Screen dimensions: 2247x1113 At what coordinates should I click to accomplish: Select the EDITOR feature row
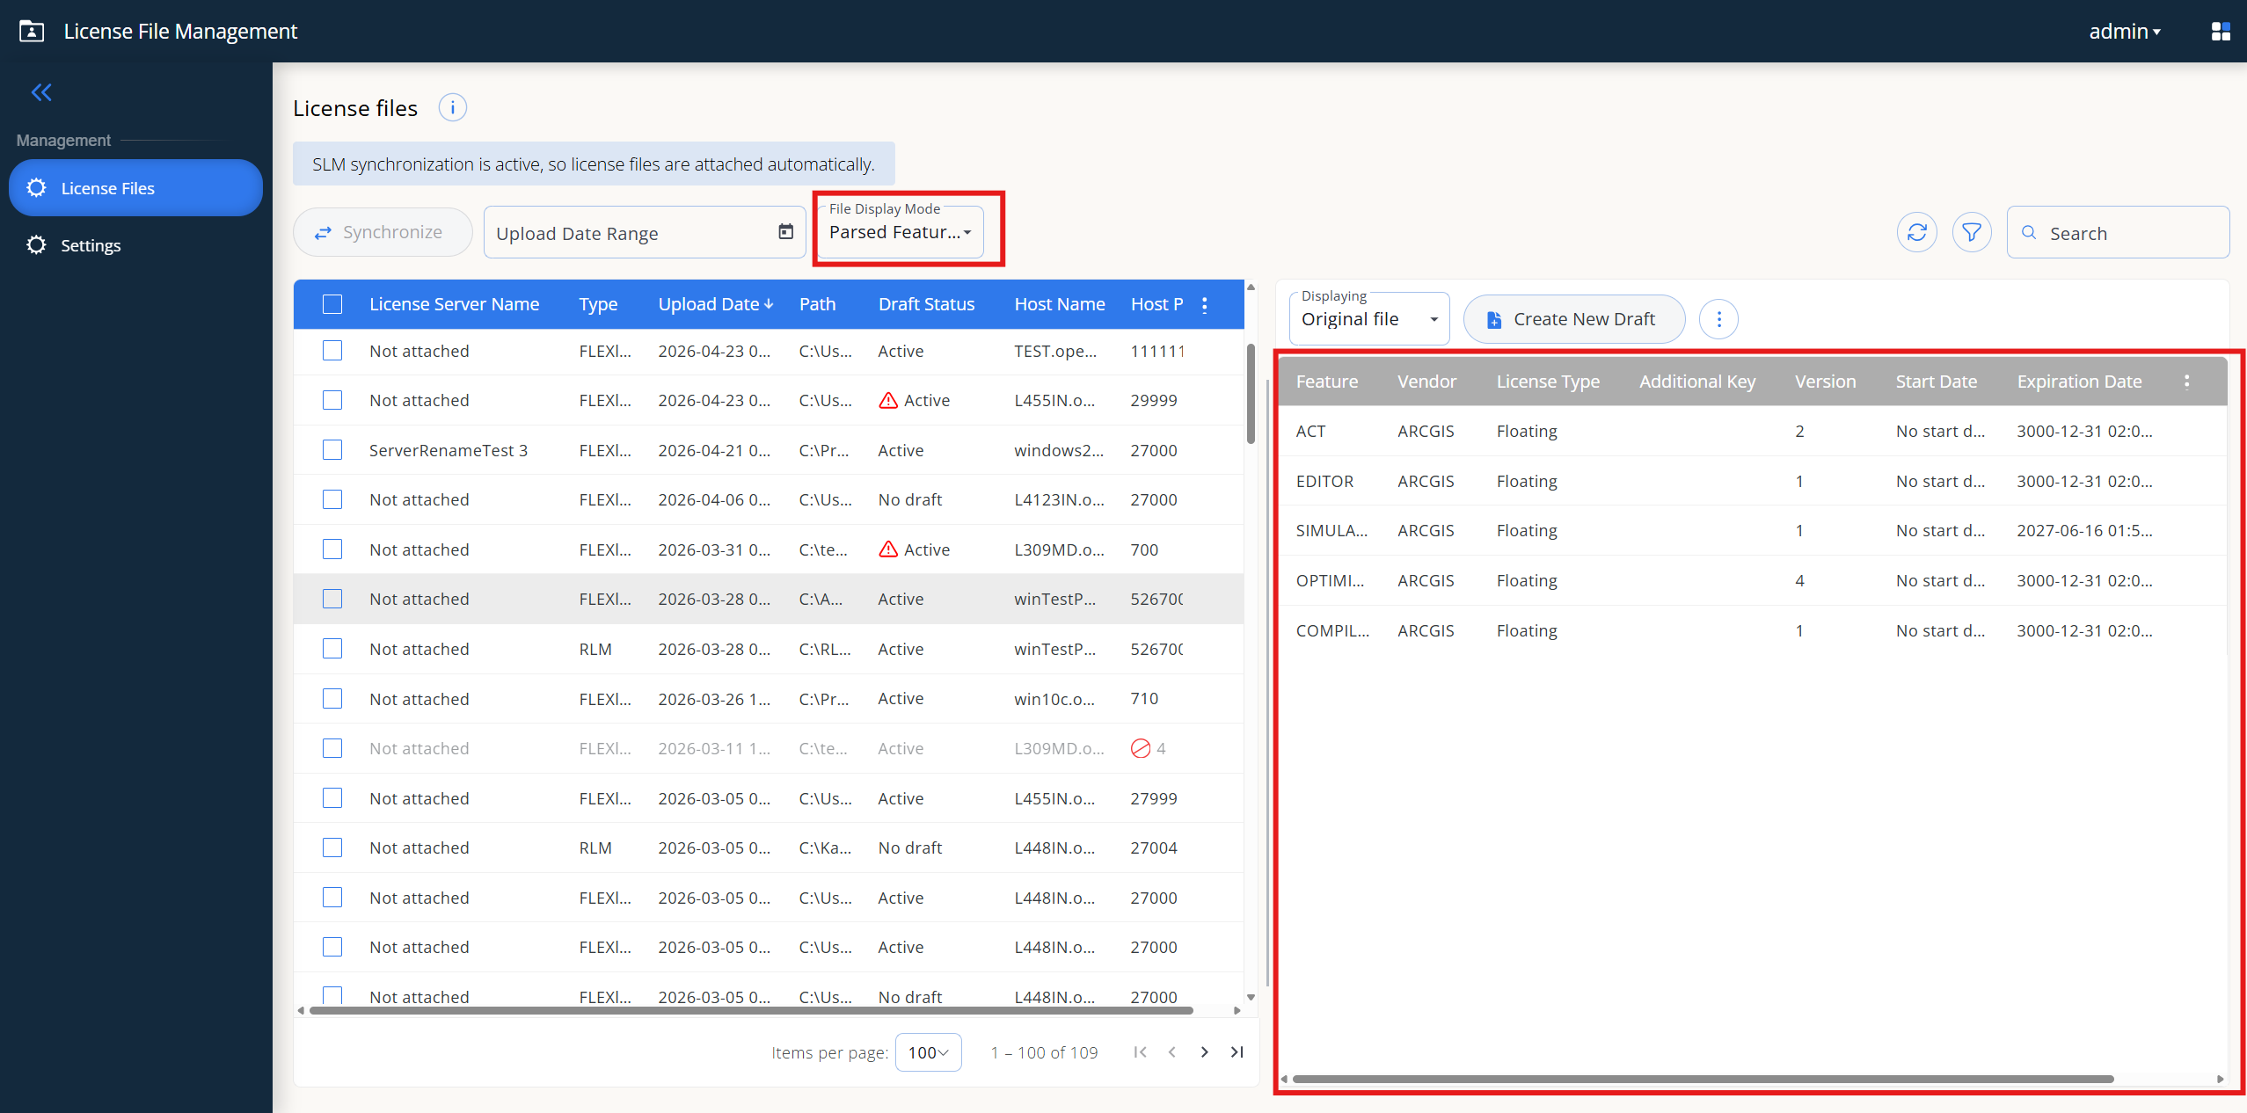coord(1752,482)
